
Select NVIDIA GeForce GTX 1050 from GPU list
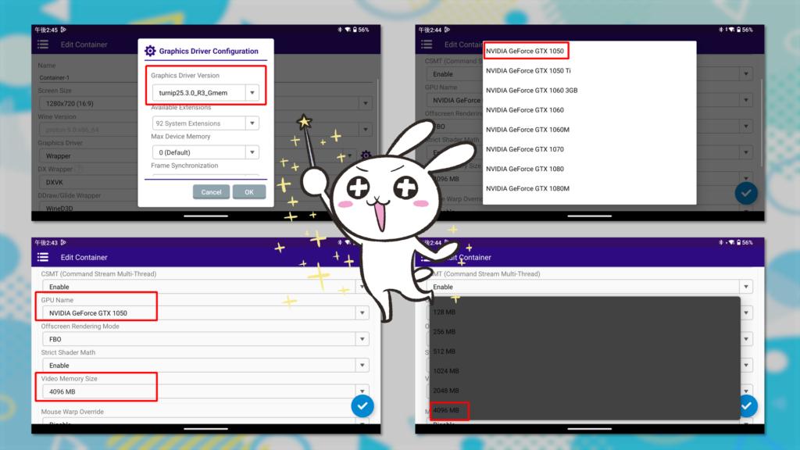pyautogui.click(x=589, y=51)
